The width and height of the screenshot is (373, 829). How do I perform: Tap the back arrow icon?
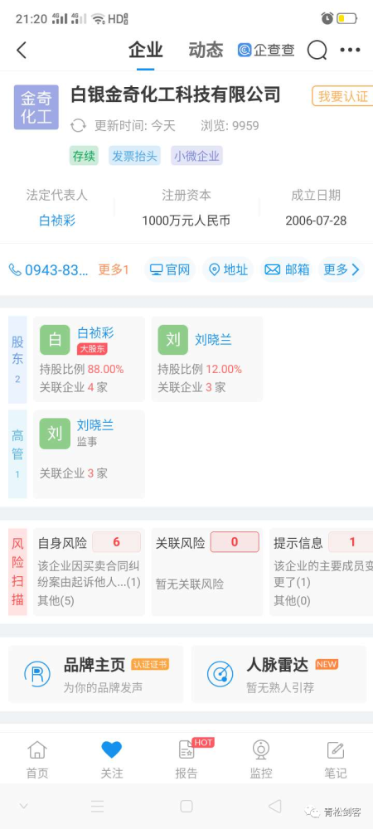(22, 51)
